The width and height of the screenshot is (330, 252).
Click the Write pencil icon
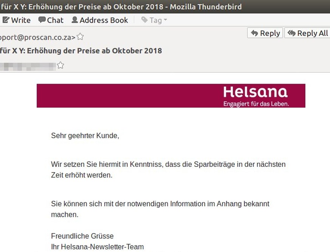point(6,20)
